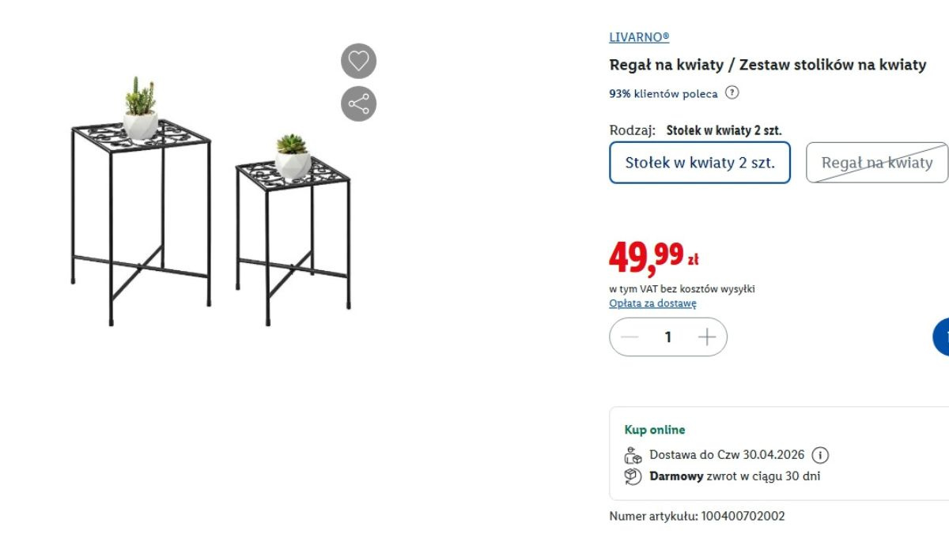Open help icon beside customer recommendation
The width and height of the screenshot is (949, 553).
(x=732, y=93)
